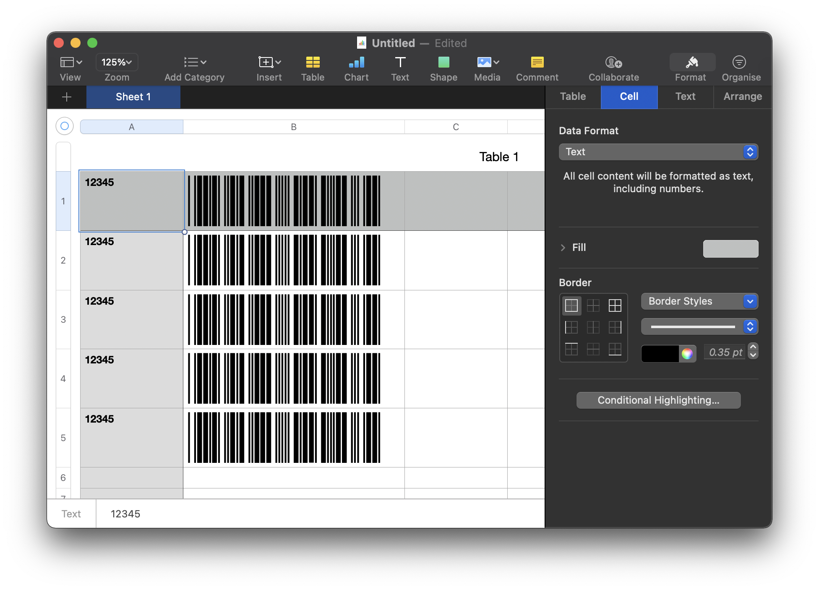The height and width of the screenshot is (590, 819).
Task: Click the Conditional Highlighting button
Action: [x=658, y=400]
